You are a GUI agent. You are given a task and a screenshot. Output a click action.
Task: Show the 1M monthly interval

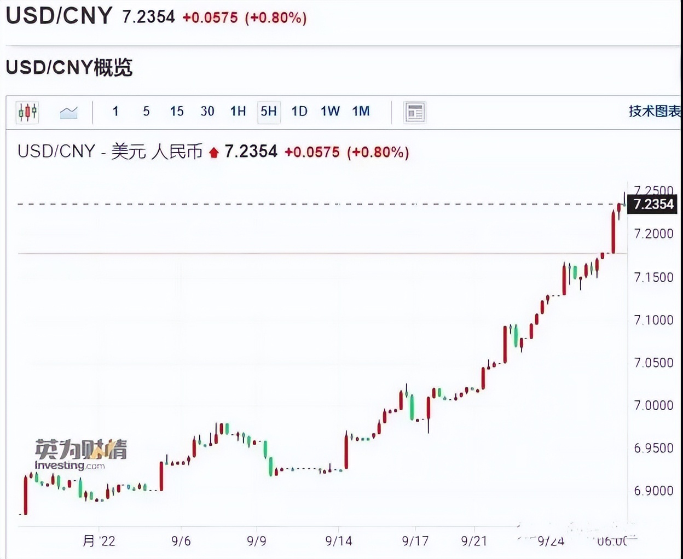tap(361, 112)
